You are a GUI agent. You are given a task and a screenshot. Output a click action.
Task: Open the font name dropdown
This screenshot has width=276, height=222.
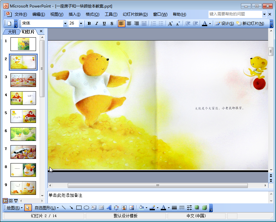[x=65, y=24]
